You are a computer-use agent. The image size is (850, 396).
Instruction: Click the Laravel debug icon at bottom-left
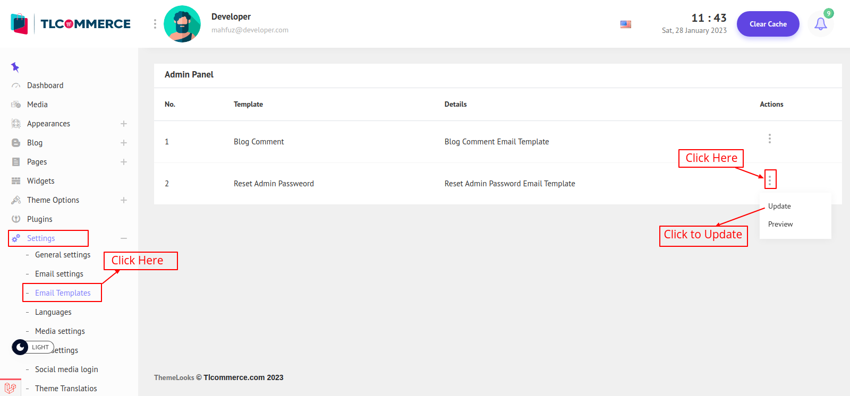point(10,388)
